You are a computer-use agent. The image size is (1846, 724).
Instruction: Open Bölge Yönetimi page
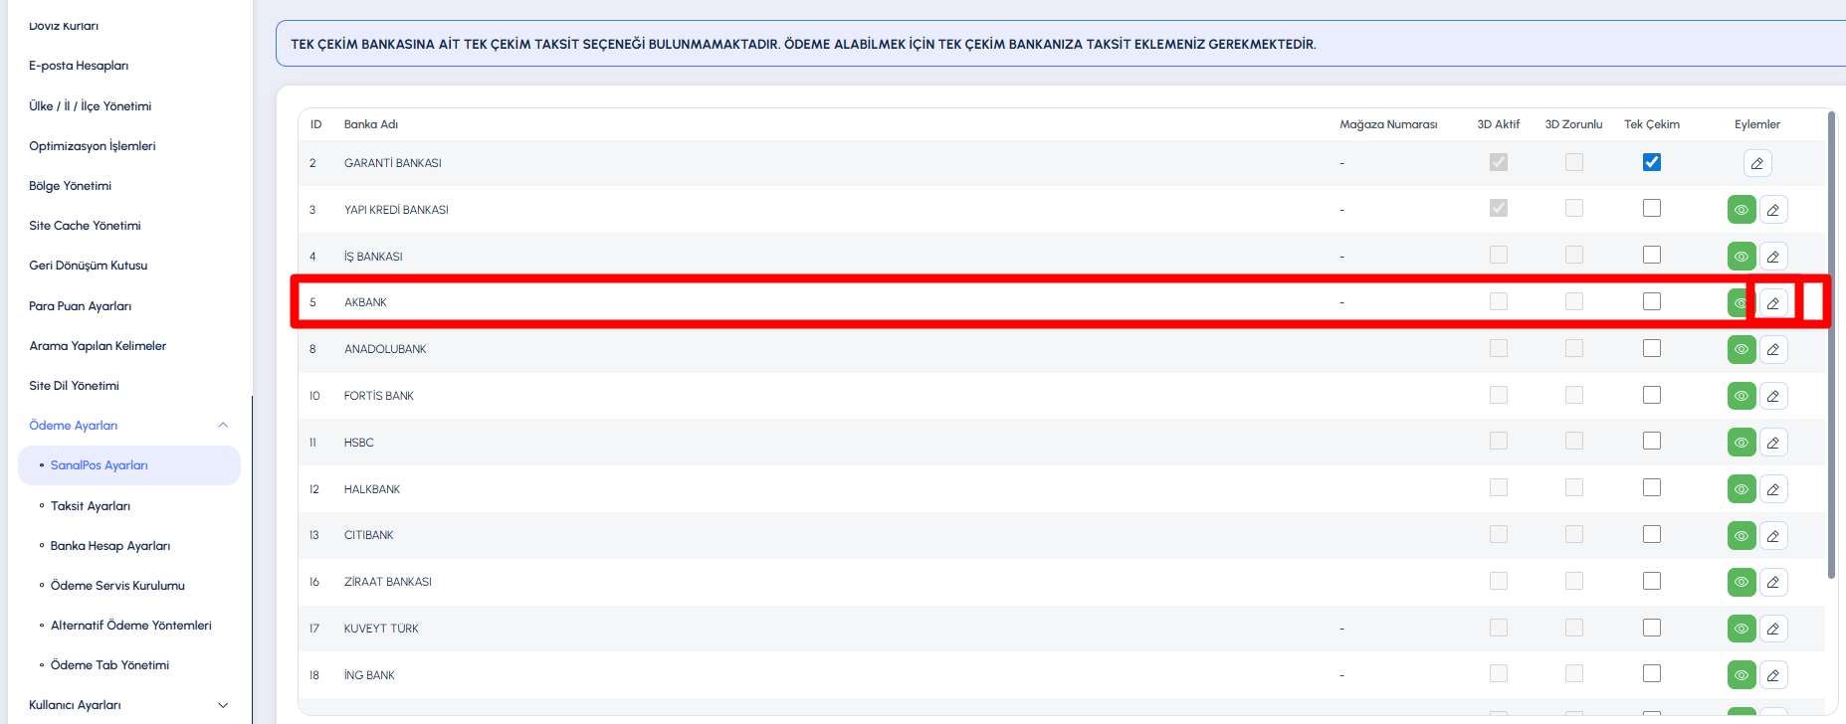(x=71, y=186)
